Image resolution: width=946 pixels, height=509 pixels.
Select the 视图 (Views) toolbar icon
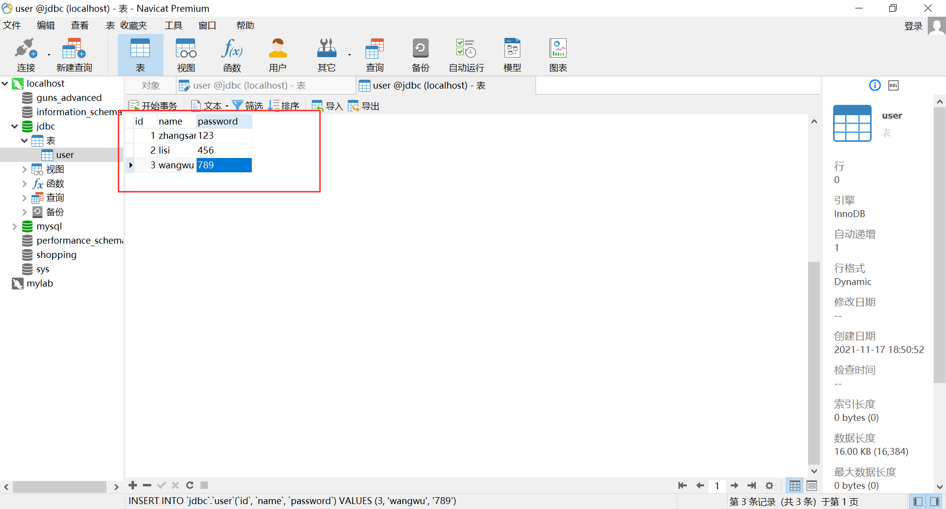[186, 54]
